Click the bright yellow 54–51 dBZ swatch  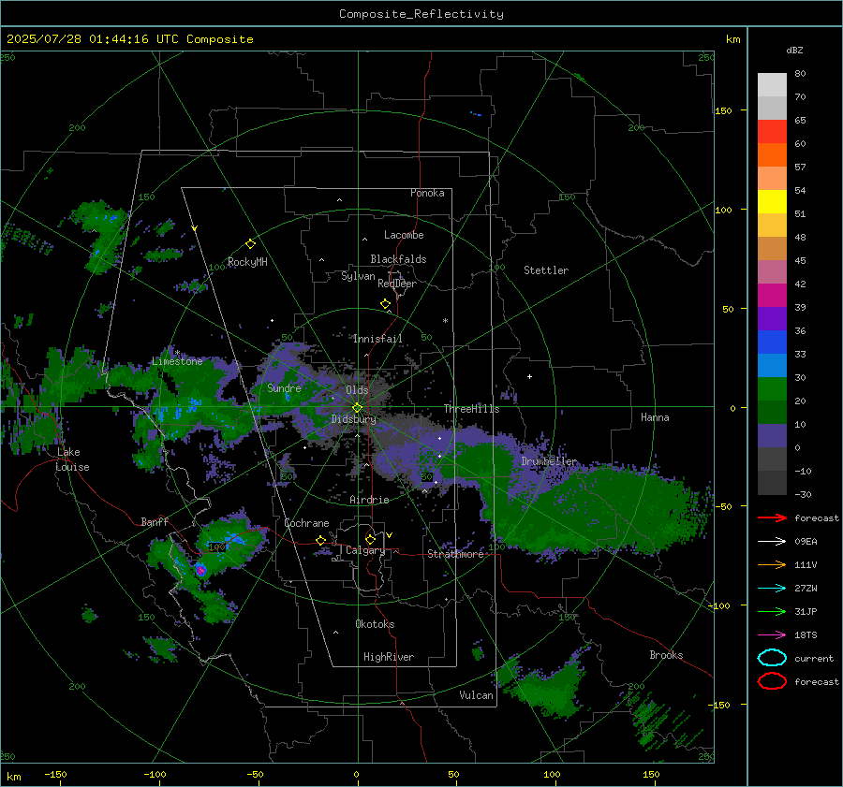coord(772,202)
